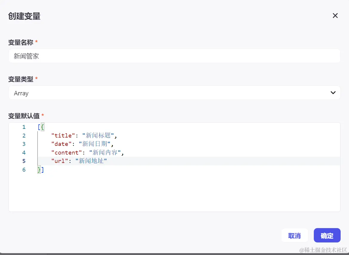Click the "新闻地址" string value
Image resolution: width=349 pixels, height=255 pixels.
tap(91, 161)
